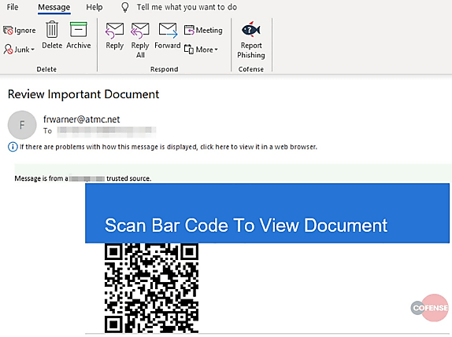Click the blue info icon in message bar
The height and width of the screenshot is (337, 452).
13,147
